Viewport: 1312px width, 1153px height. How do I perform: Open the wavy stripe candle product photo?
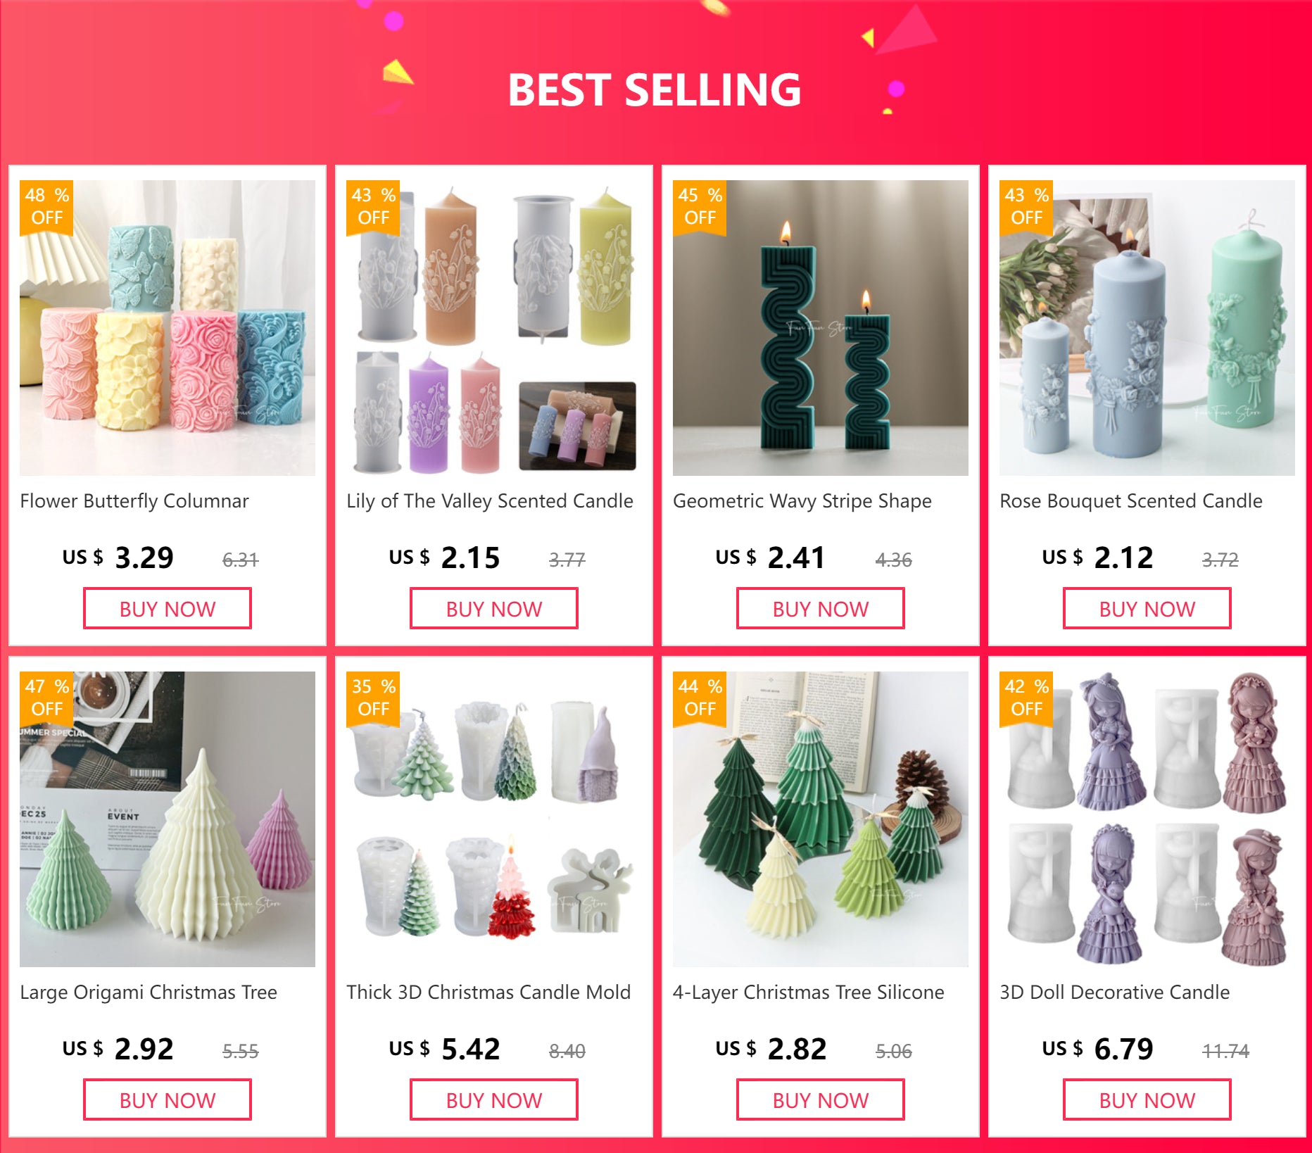821,328
